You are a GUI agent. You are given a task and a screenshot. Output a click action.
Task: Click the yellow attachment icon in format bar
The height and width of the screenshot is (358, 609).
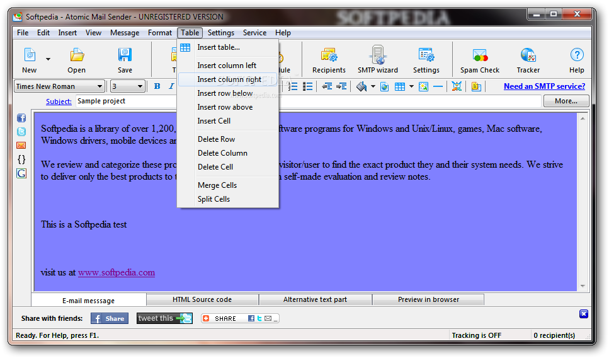476,86
